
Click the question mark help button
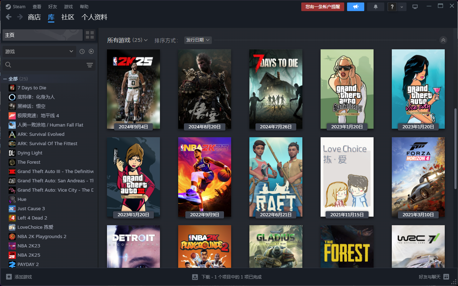[x=392, y=7]
